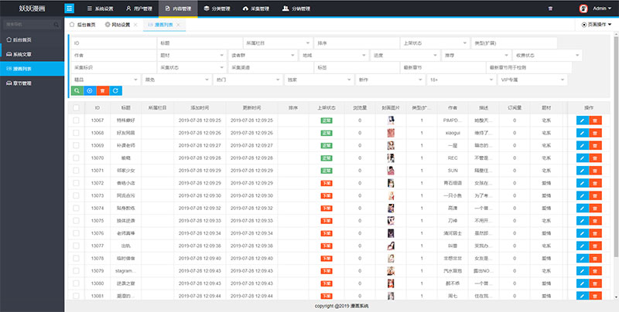Check the select-all checkbox in table header

pos(76,108)
